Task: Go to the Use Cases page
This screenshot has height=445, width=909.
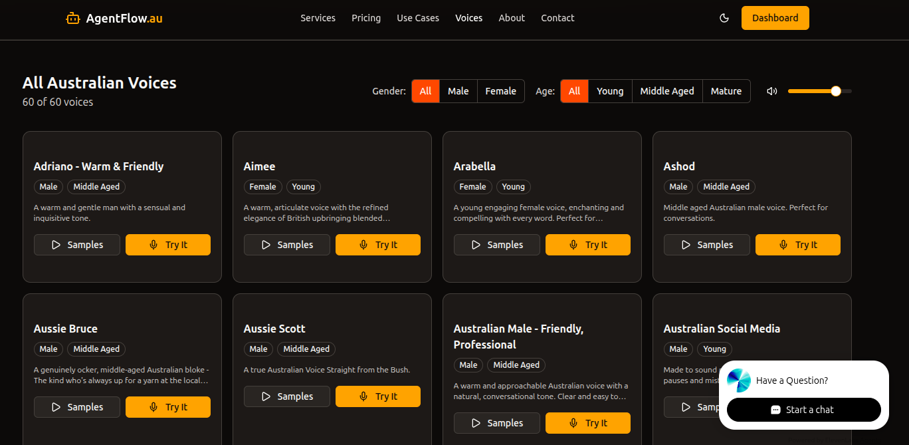Action: pos(418,18)
